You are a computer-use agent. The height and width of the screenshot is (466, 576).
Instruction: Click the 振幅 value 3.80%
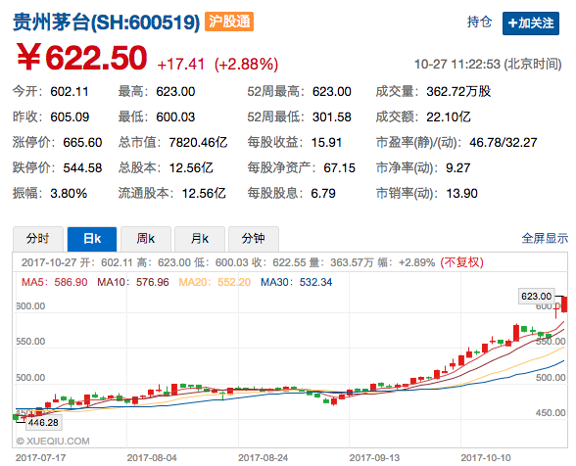[69, 194]
